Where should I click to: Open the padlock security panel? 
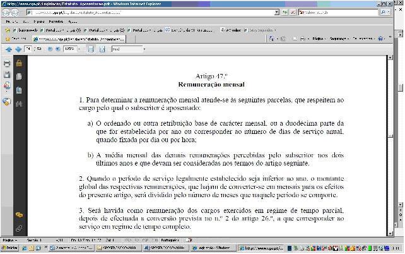[x=19, y=63]
